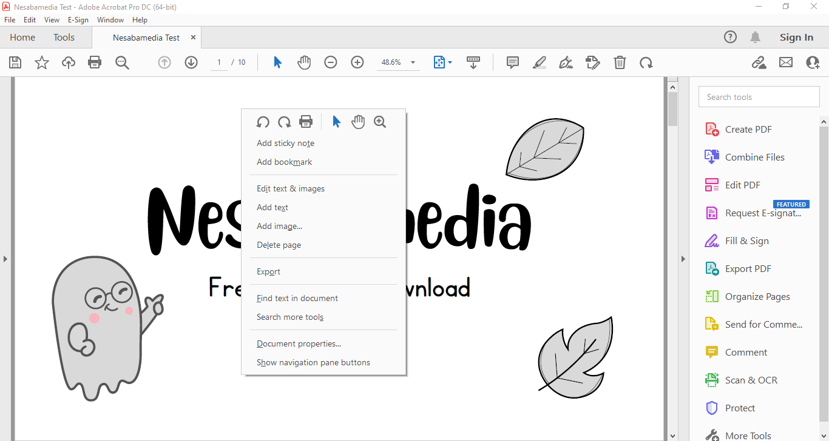Click the highlight text marker icon

539,62
